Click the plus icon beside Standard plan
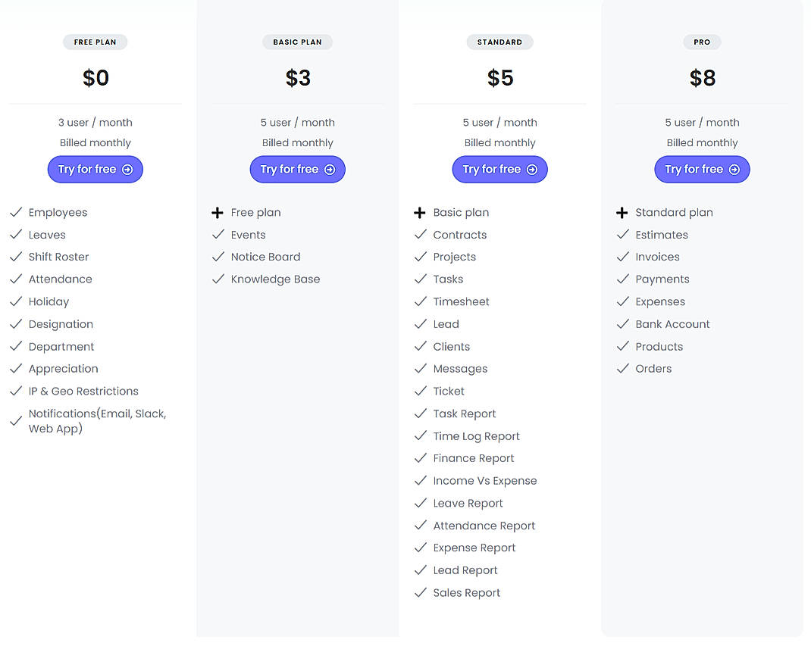Screen dimensions: 811x646 623,212
